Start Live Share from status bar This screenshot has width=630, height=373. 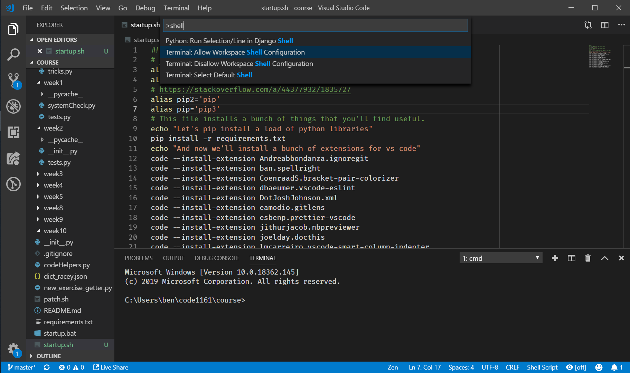click(x=111, y=367)
